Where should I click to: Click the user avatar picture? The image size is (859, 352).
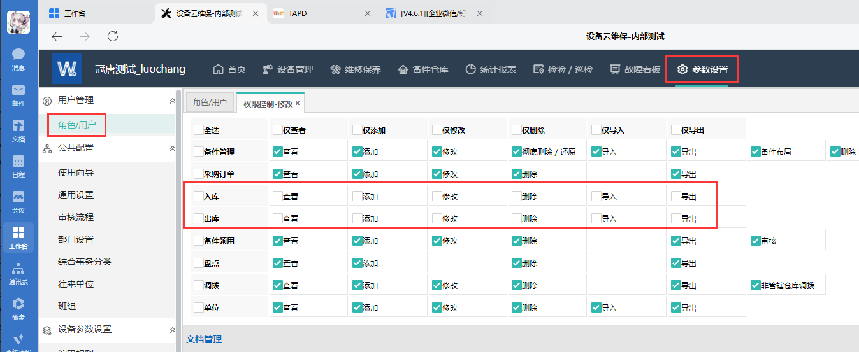(x=18, y=22)
